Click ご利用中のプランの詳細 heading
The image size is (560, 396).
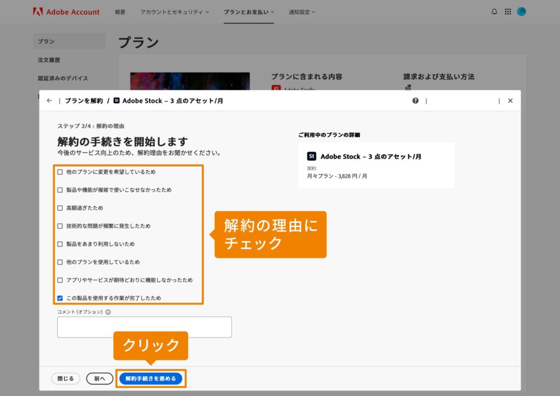[329, 135]
